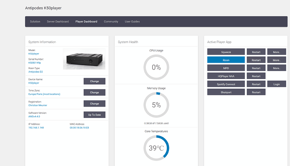The width and height of the screenshot is (290, 166).
Task: Click the Core Temperatures 39°C gauge
Action: (x=156, y=148)
